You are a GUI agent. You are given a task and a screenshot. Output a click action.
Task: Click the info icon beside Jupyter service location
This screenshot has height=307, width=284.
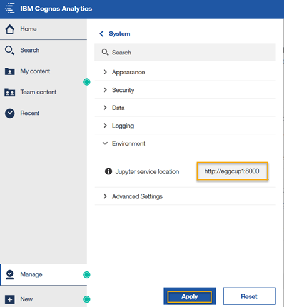pyautogui.click(x=108, y=171)
